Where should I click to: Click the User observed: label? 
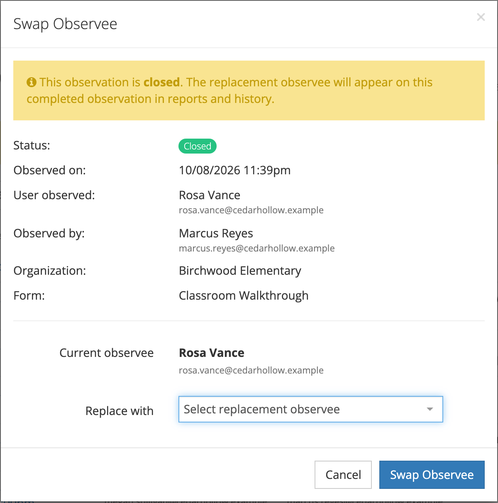tap(54, 195)
